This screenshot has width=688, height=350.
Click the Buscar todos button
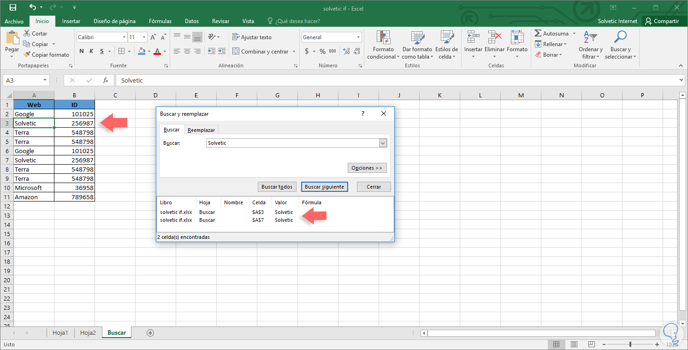pyautogui.click(x=277, y=187)
